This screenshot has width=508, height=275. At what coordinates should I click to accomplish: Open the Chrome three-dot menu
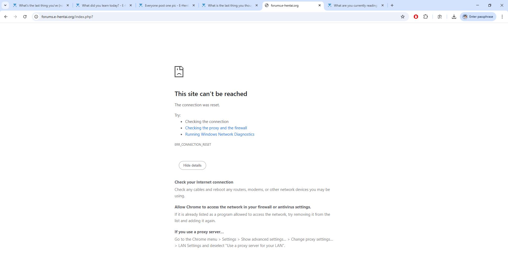tap(502, 17)
